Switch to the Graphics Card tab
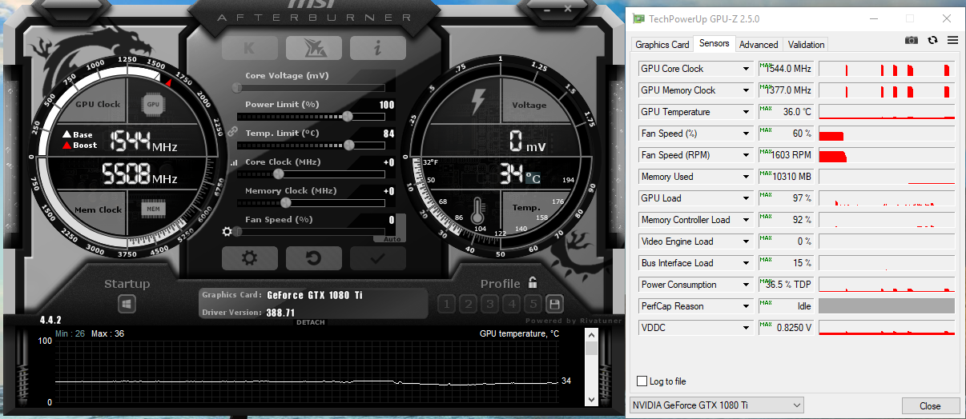Viewport: 966px width, 419px height. pos(662,45)
